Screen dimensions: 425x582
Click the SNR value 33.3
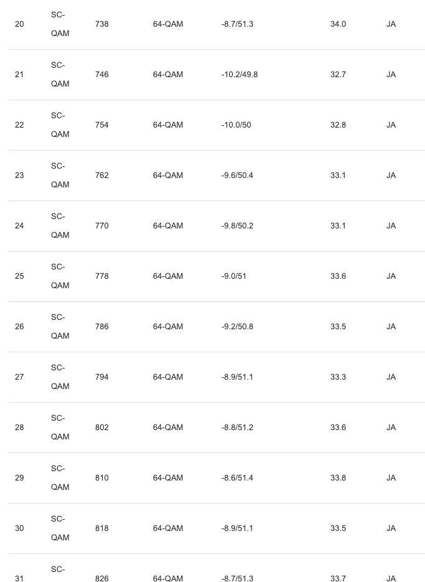click(x=338, y=377)
